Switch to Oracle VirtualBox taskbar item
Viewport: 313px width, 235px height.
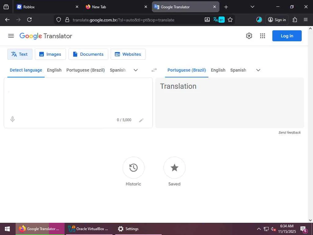[89, 229]
